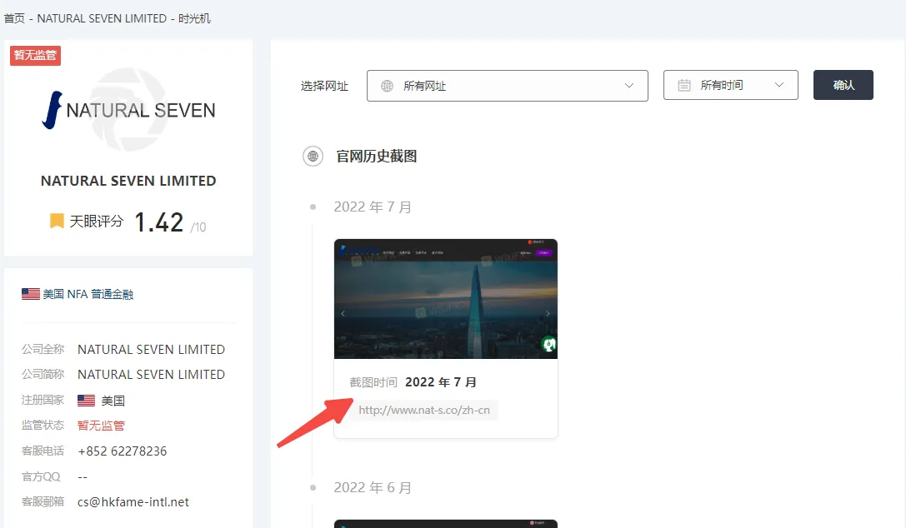The height and width of the screenshot is (528, 906).
Task: Click the chevron arrow of 所有网址 dropdown
Action: tap(629, 86)
